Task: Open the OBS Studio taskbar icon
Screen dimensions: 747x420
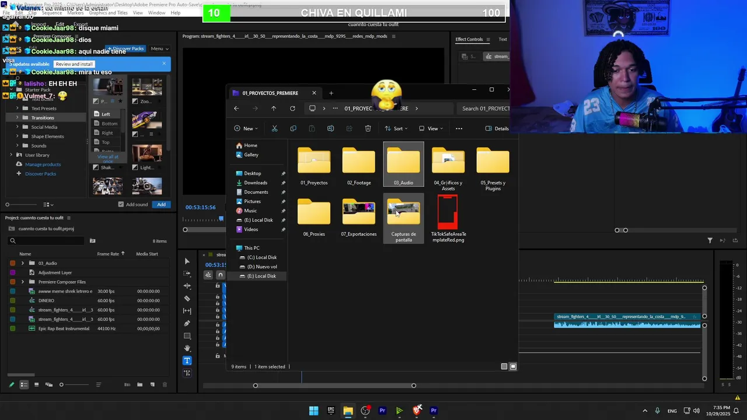Action: tap(365, 411)
